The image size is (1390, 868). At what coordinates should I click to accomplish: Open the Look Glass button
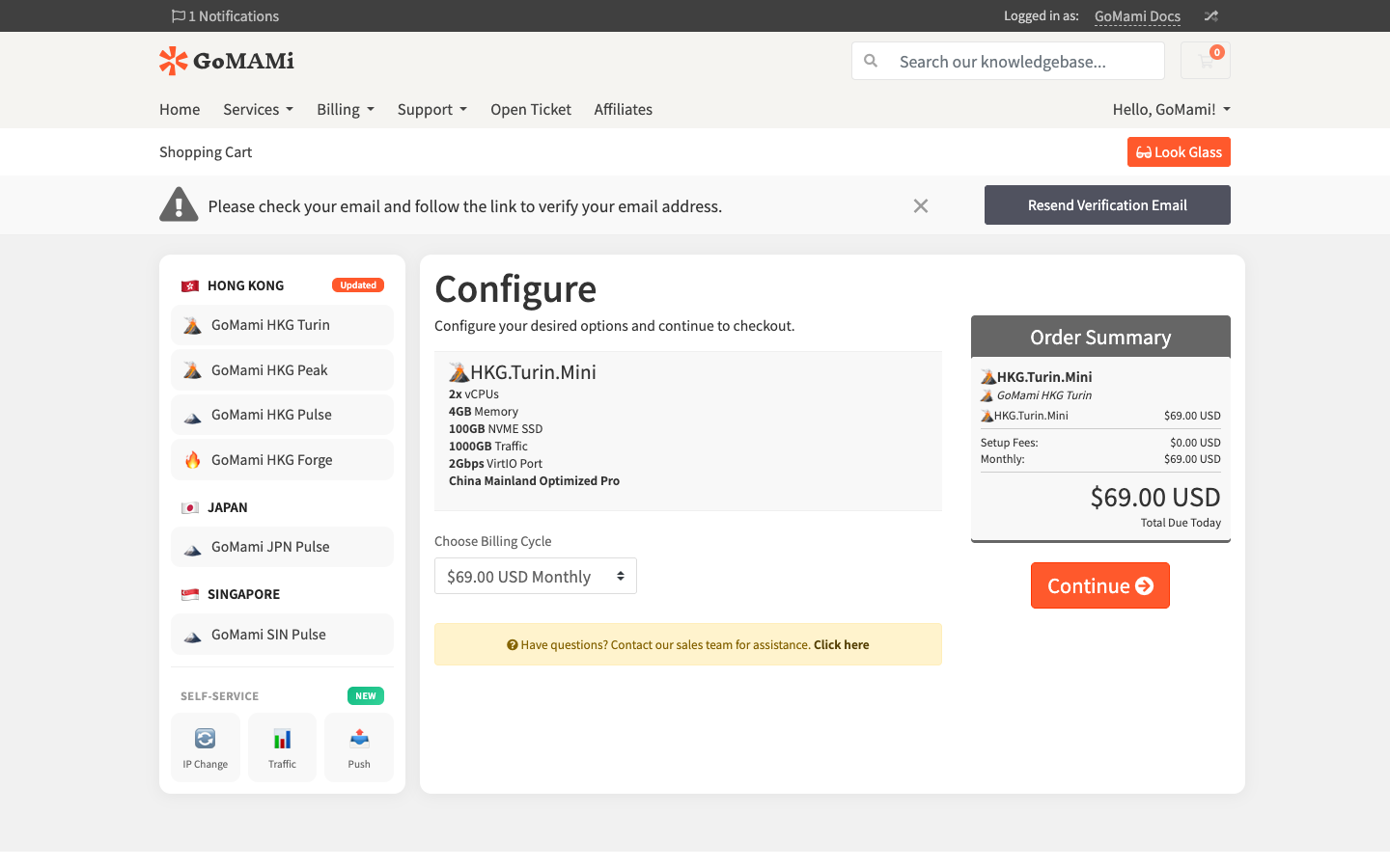tap(1179, 151)
